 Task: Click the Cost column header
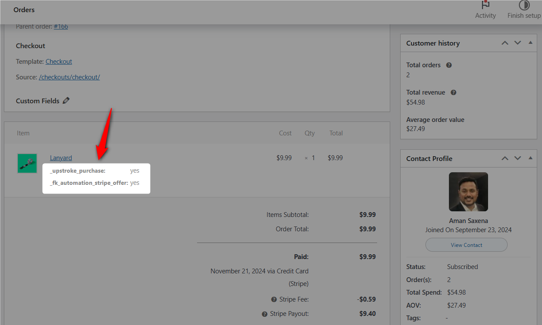tap(285, 133)
